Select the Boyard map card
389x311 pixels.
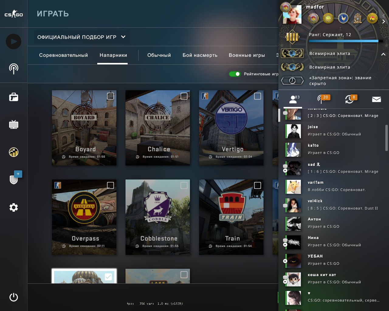[84, 128]
